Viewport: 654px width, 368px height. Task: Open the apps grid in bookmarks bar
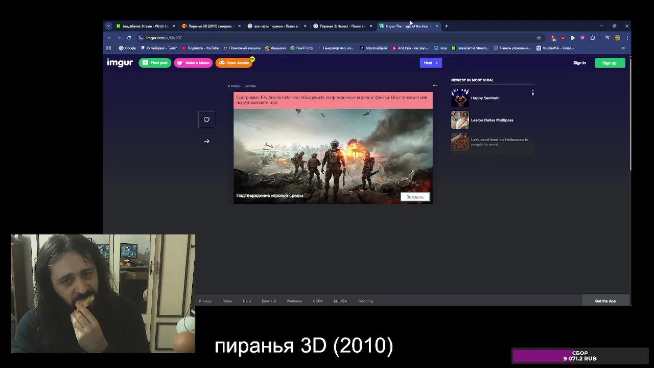[108, 48]
